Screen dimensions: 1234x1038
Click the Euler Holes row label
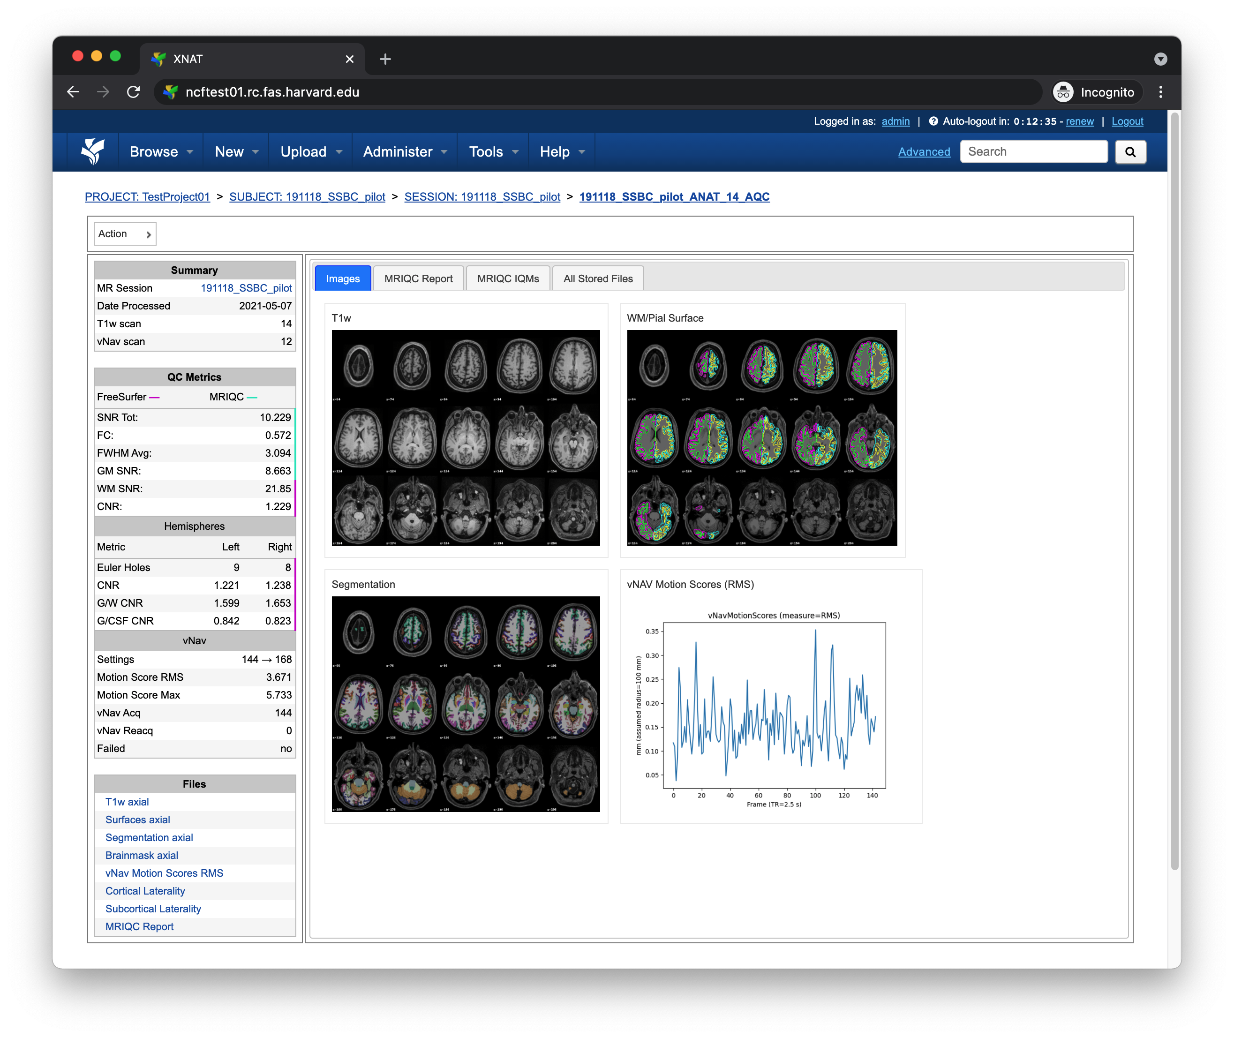(x=124, y=567)
